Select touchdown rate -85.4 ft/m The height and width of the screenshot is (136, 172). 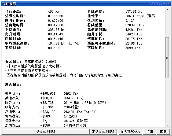coord(135,16)
